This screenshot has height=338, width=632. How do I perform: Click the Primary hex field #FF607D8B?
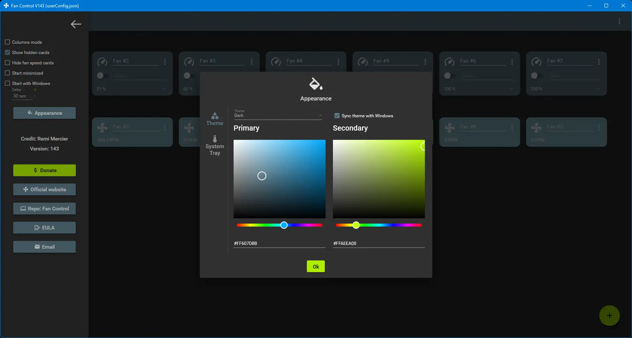click(x=280, y=243)
